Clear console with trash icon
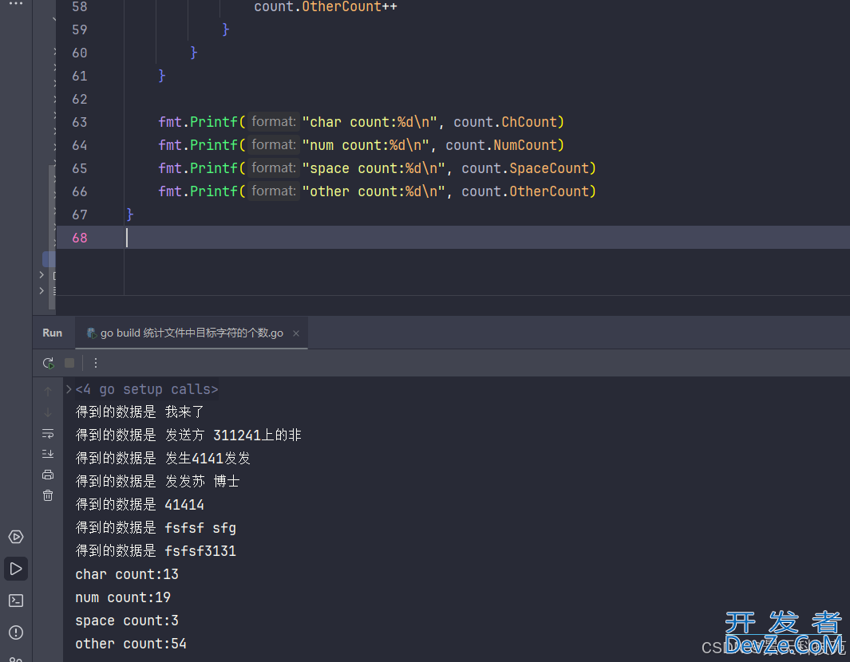This screenshot has height=662, width=850. click(x=48, y=495)
